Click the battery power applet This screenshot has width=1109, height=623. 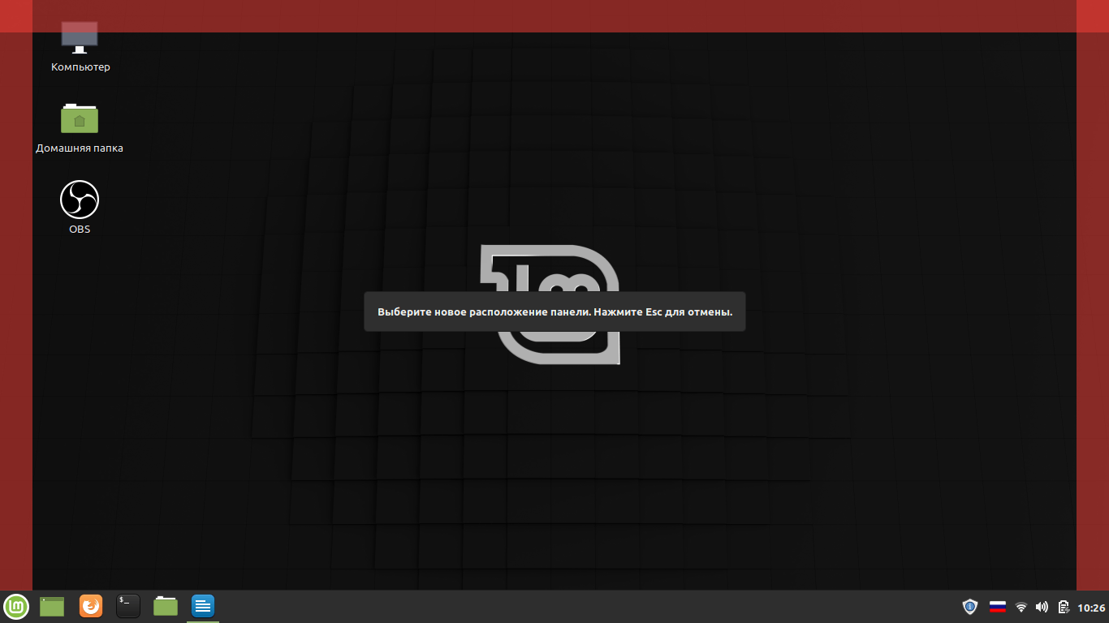pos(1064,607)
